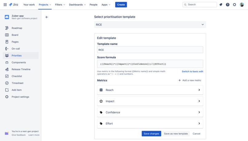Click the next-gen project folder icon
The height and width of the screenshot is (141, 248).
coord(7,133)
